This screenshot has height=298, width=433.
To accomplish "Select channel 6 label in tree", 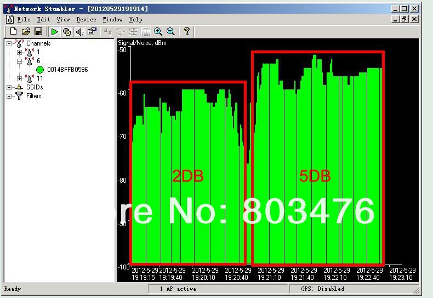I will [x=38, y=61].
